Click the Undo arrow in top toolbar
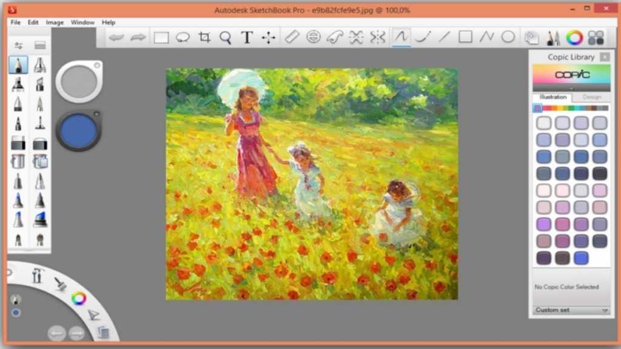This screenshot has width=621, height=349. [117, 38]
